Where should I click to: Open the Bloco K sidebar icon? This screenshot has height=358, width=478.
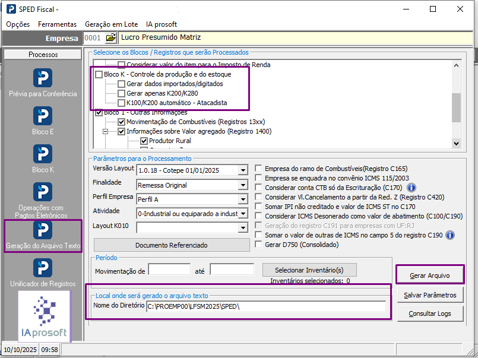tap(43, 155)
